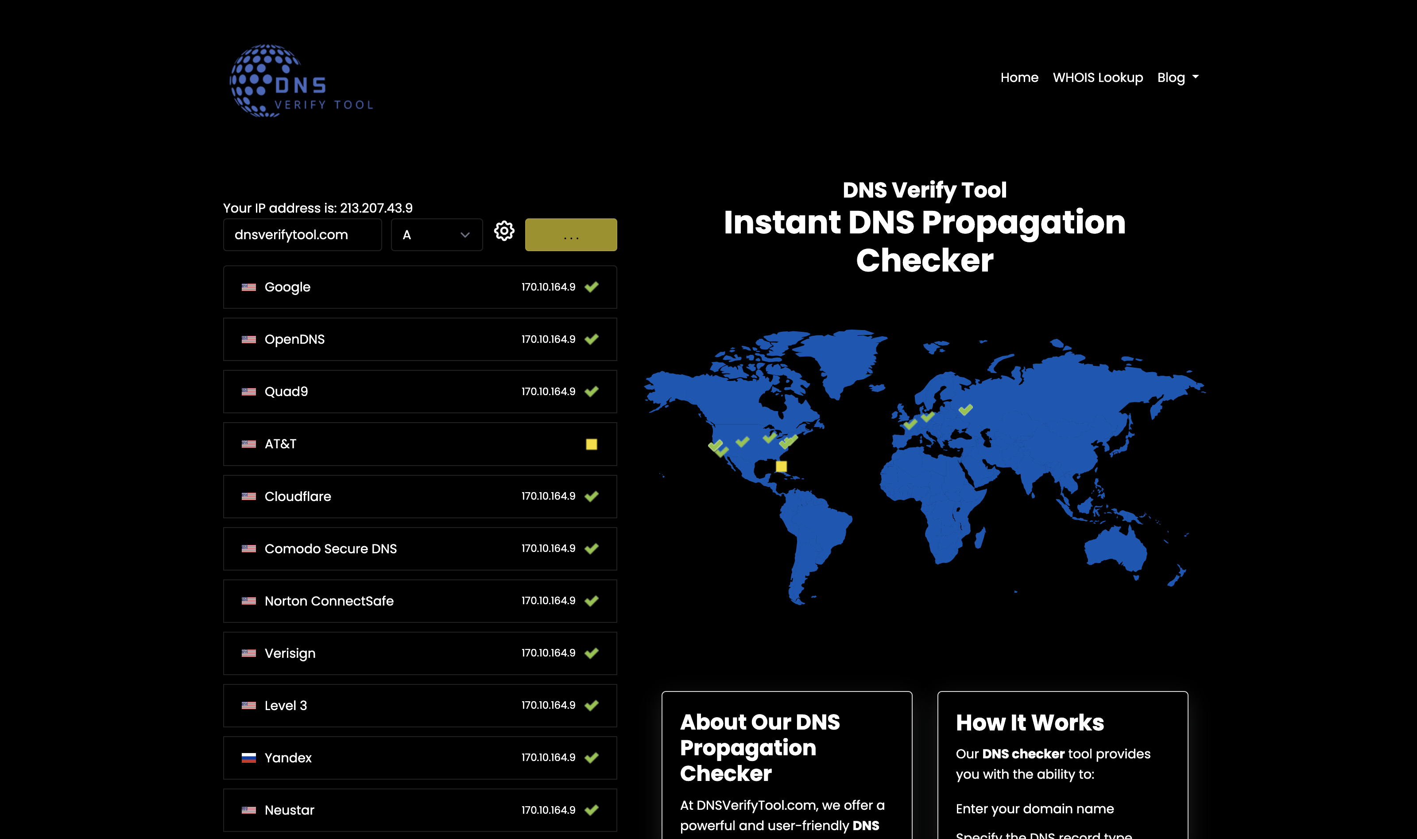This screenshot has width=1417, height=839.
Task: Click the checkmark in the Cloudflare row
Action: pos(592,497)
